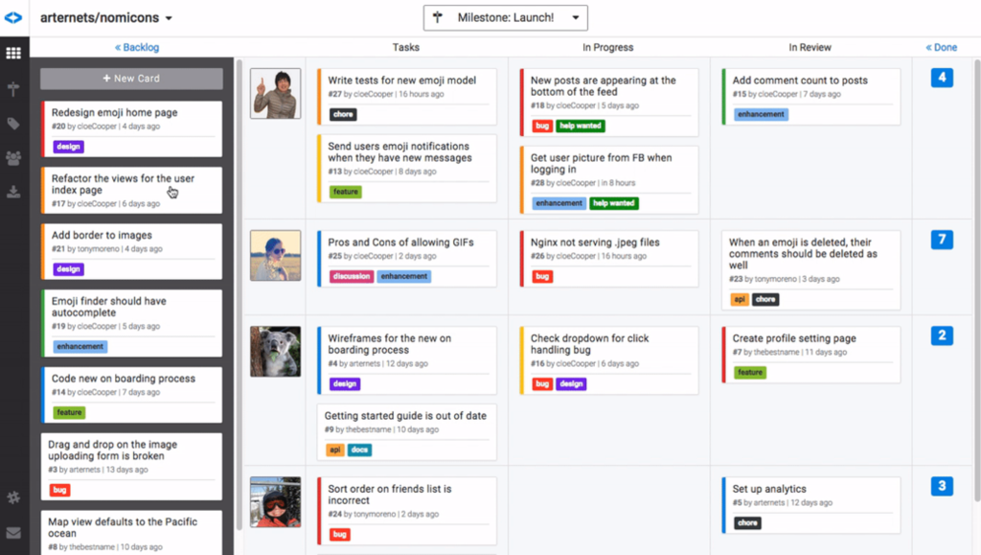Click the board's right vertical scrollbar

(977, 280)
